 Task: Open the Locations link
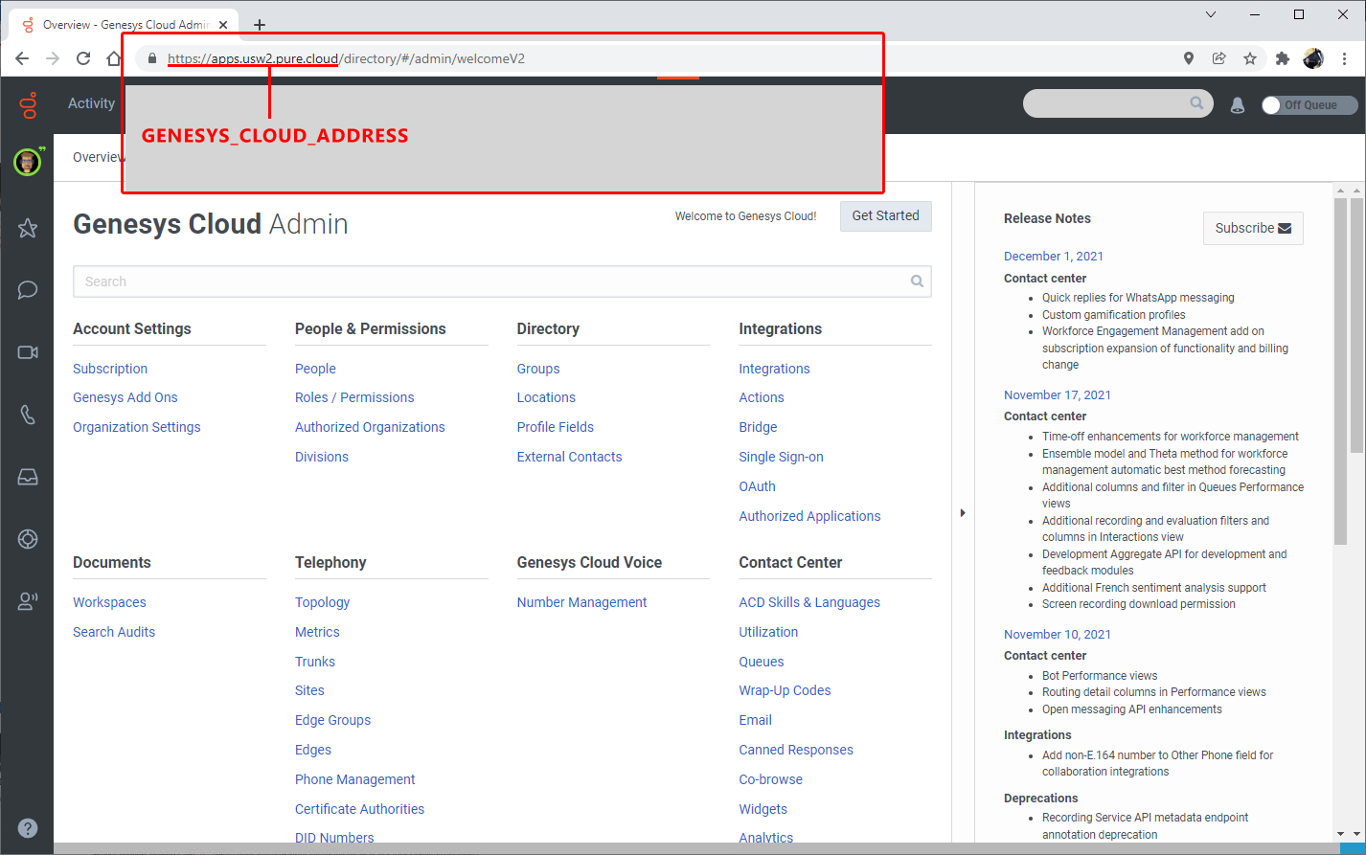546,397
